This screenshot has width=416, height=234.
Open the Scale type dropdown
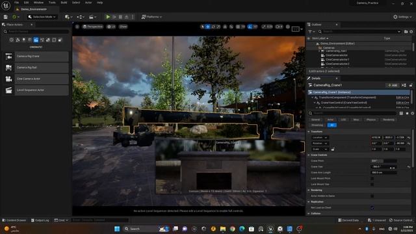(x=320, y=149)
